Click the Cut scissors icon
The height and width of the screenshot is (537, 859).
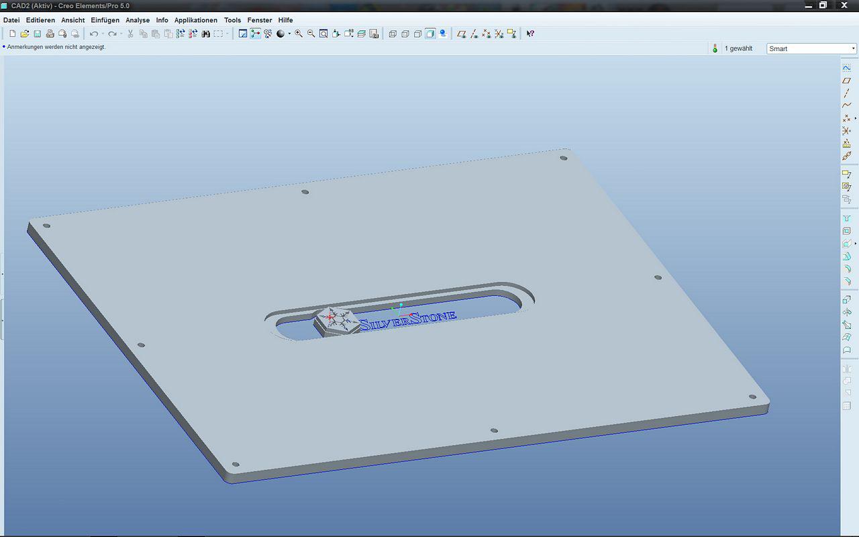tap(130, 34)
